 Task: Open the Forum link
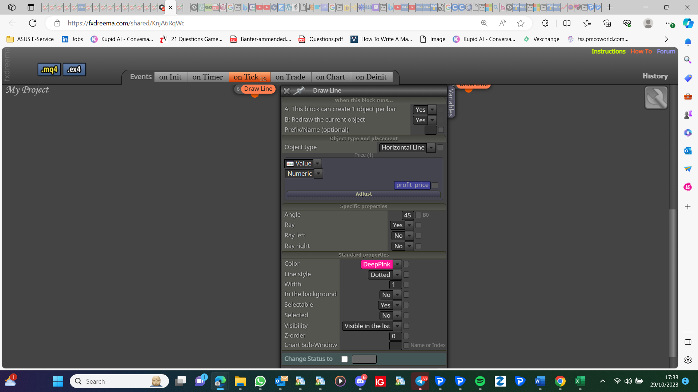point(666,51)
